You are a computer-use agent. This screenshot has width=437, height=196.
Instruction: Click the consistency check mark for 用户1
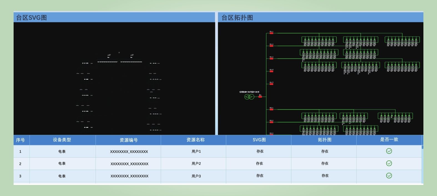[389, 151]
